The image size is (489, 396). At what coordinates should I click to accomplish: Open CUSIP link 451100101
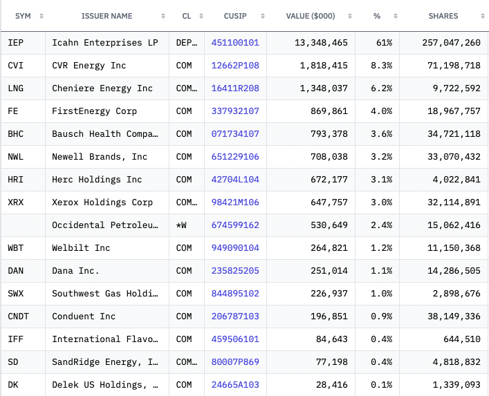pos(235,43)
